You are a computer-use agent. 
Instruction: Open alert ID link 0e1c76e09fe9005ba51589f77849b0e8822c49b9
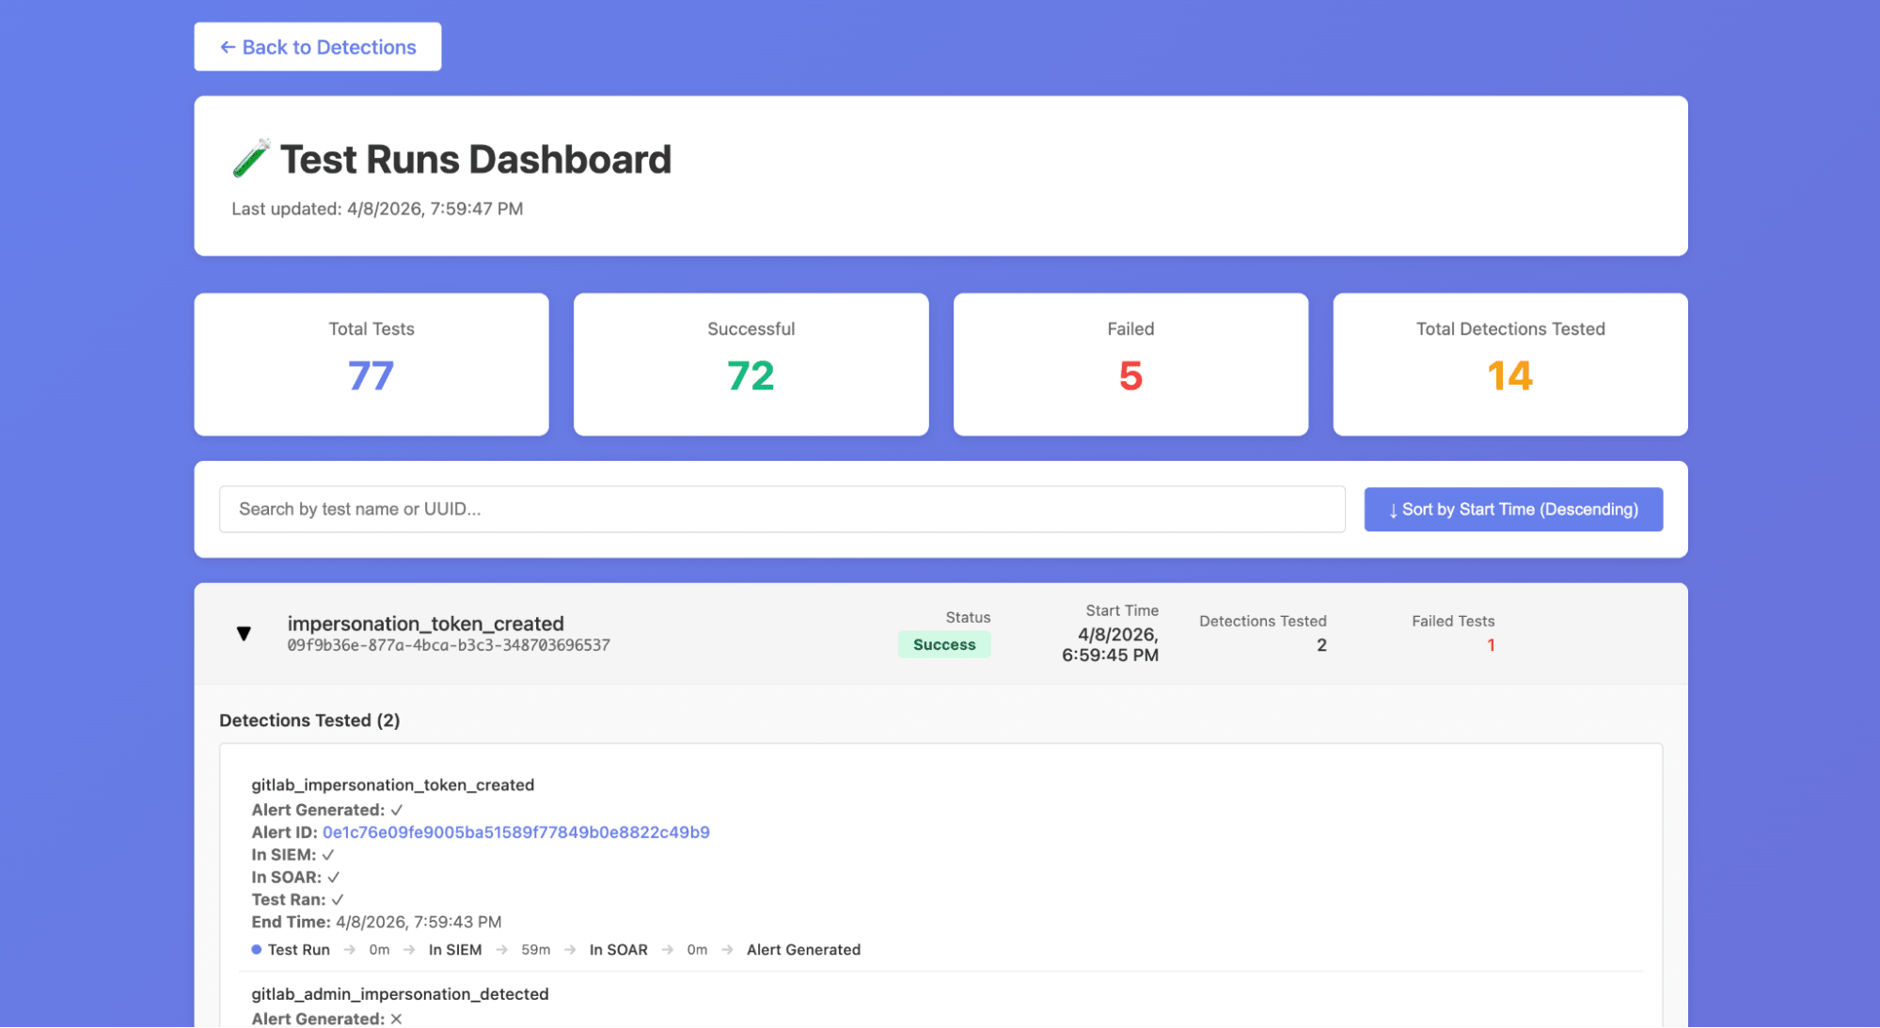tap(515, 832)
